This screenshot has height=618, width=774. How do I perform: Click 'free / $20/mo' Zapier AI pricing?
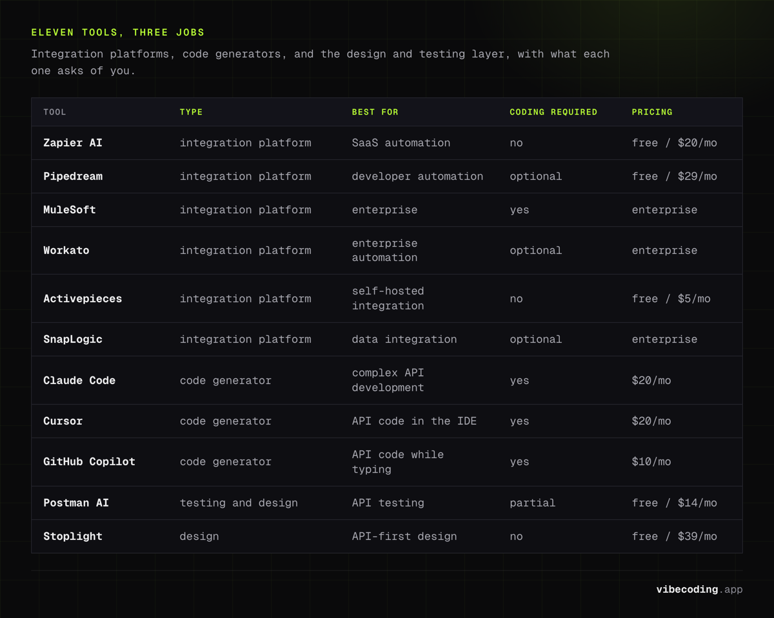tap(674, 143)
